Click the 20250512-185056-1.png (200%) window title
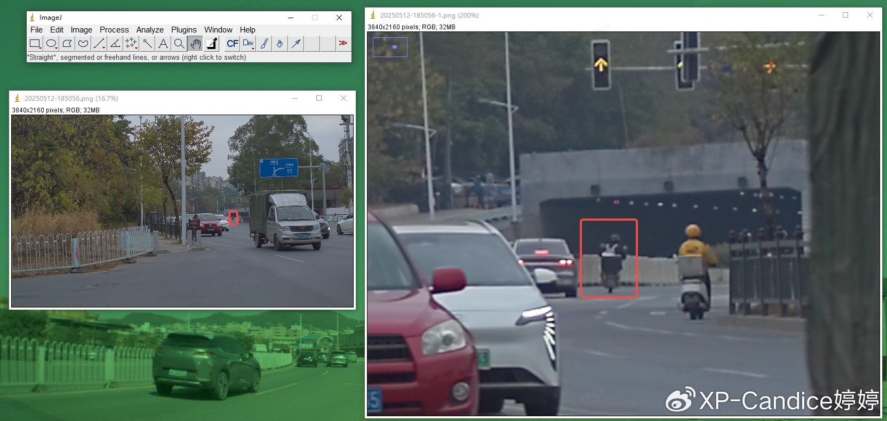 click(429, 15)
